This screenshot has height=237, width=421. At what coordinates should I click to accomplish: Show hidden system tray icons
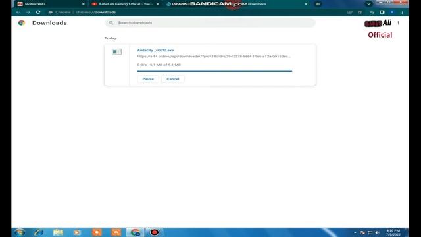click(x=355, y=232)
